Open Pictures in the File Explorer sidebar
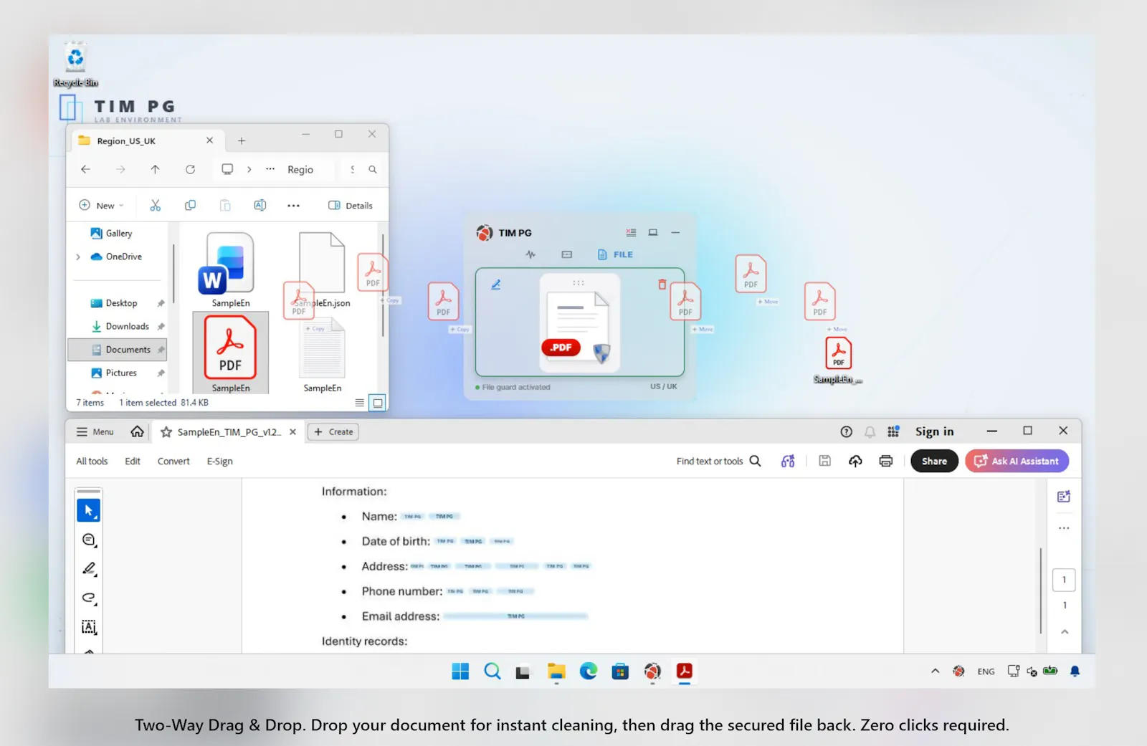This screenshot has width=1147, height=746. pos(114,373)
